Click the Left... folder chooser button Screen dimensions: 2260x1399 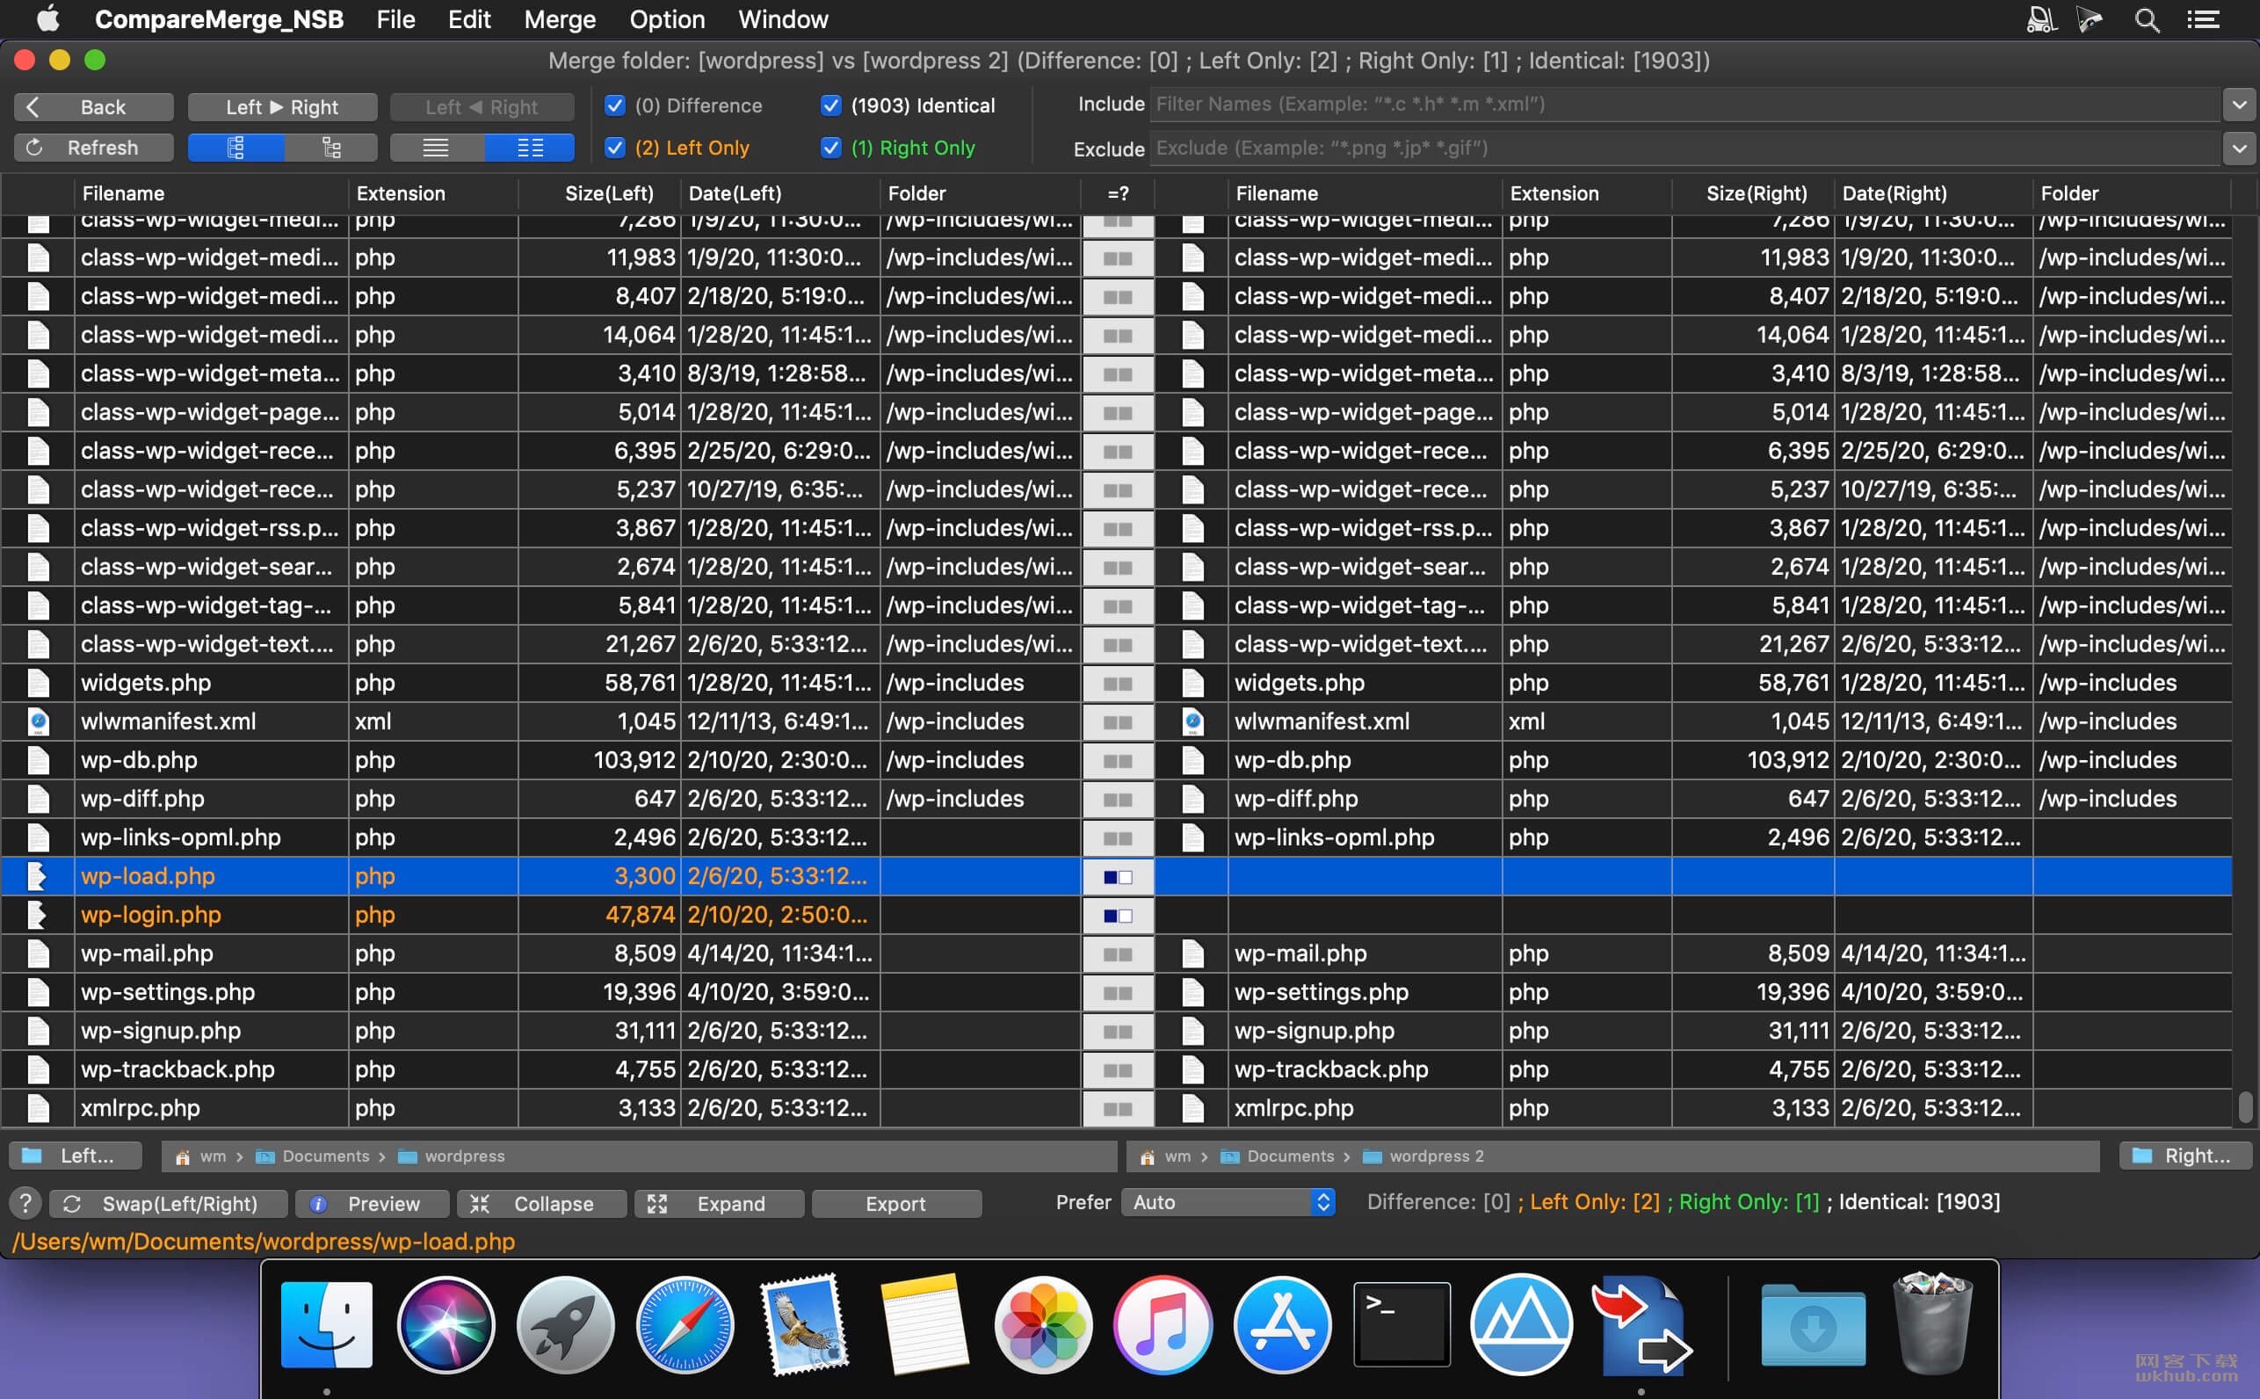tap(76, 1156)
